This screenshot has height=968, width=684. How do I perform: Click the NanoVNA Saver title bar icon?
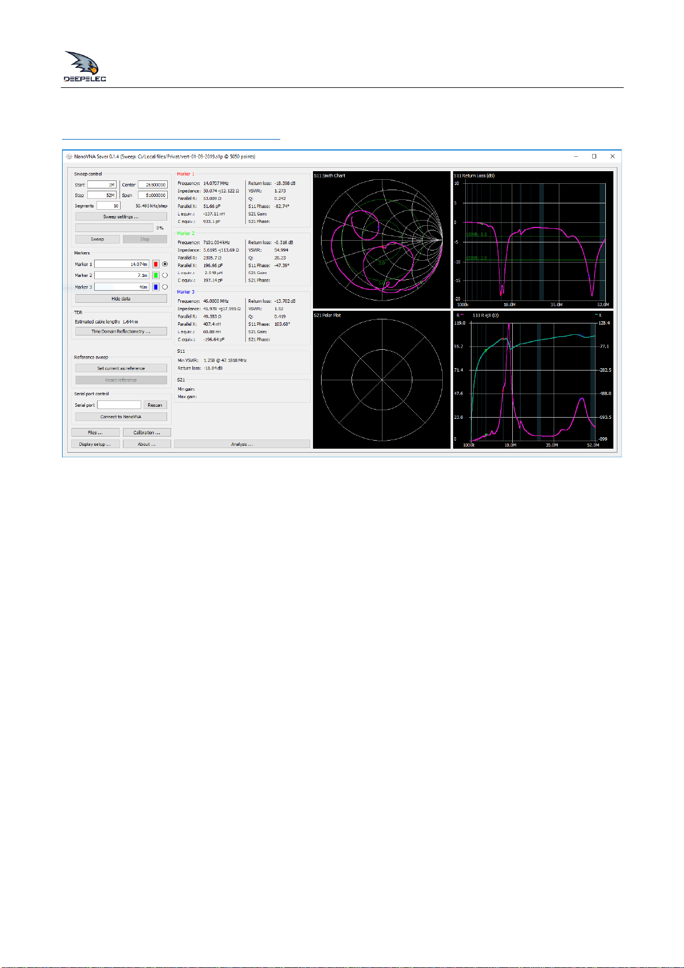tap(69, 156)
